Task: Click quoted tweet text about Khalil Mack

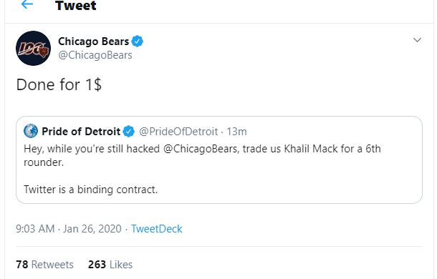Action: (202, 155)
